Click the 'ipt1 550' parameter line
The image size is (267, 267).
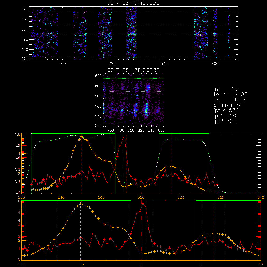(x=225, y=116)
